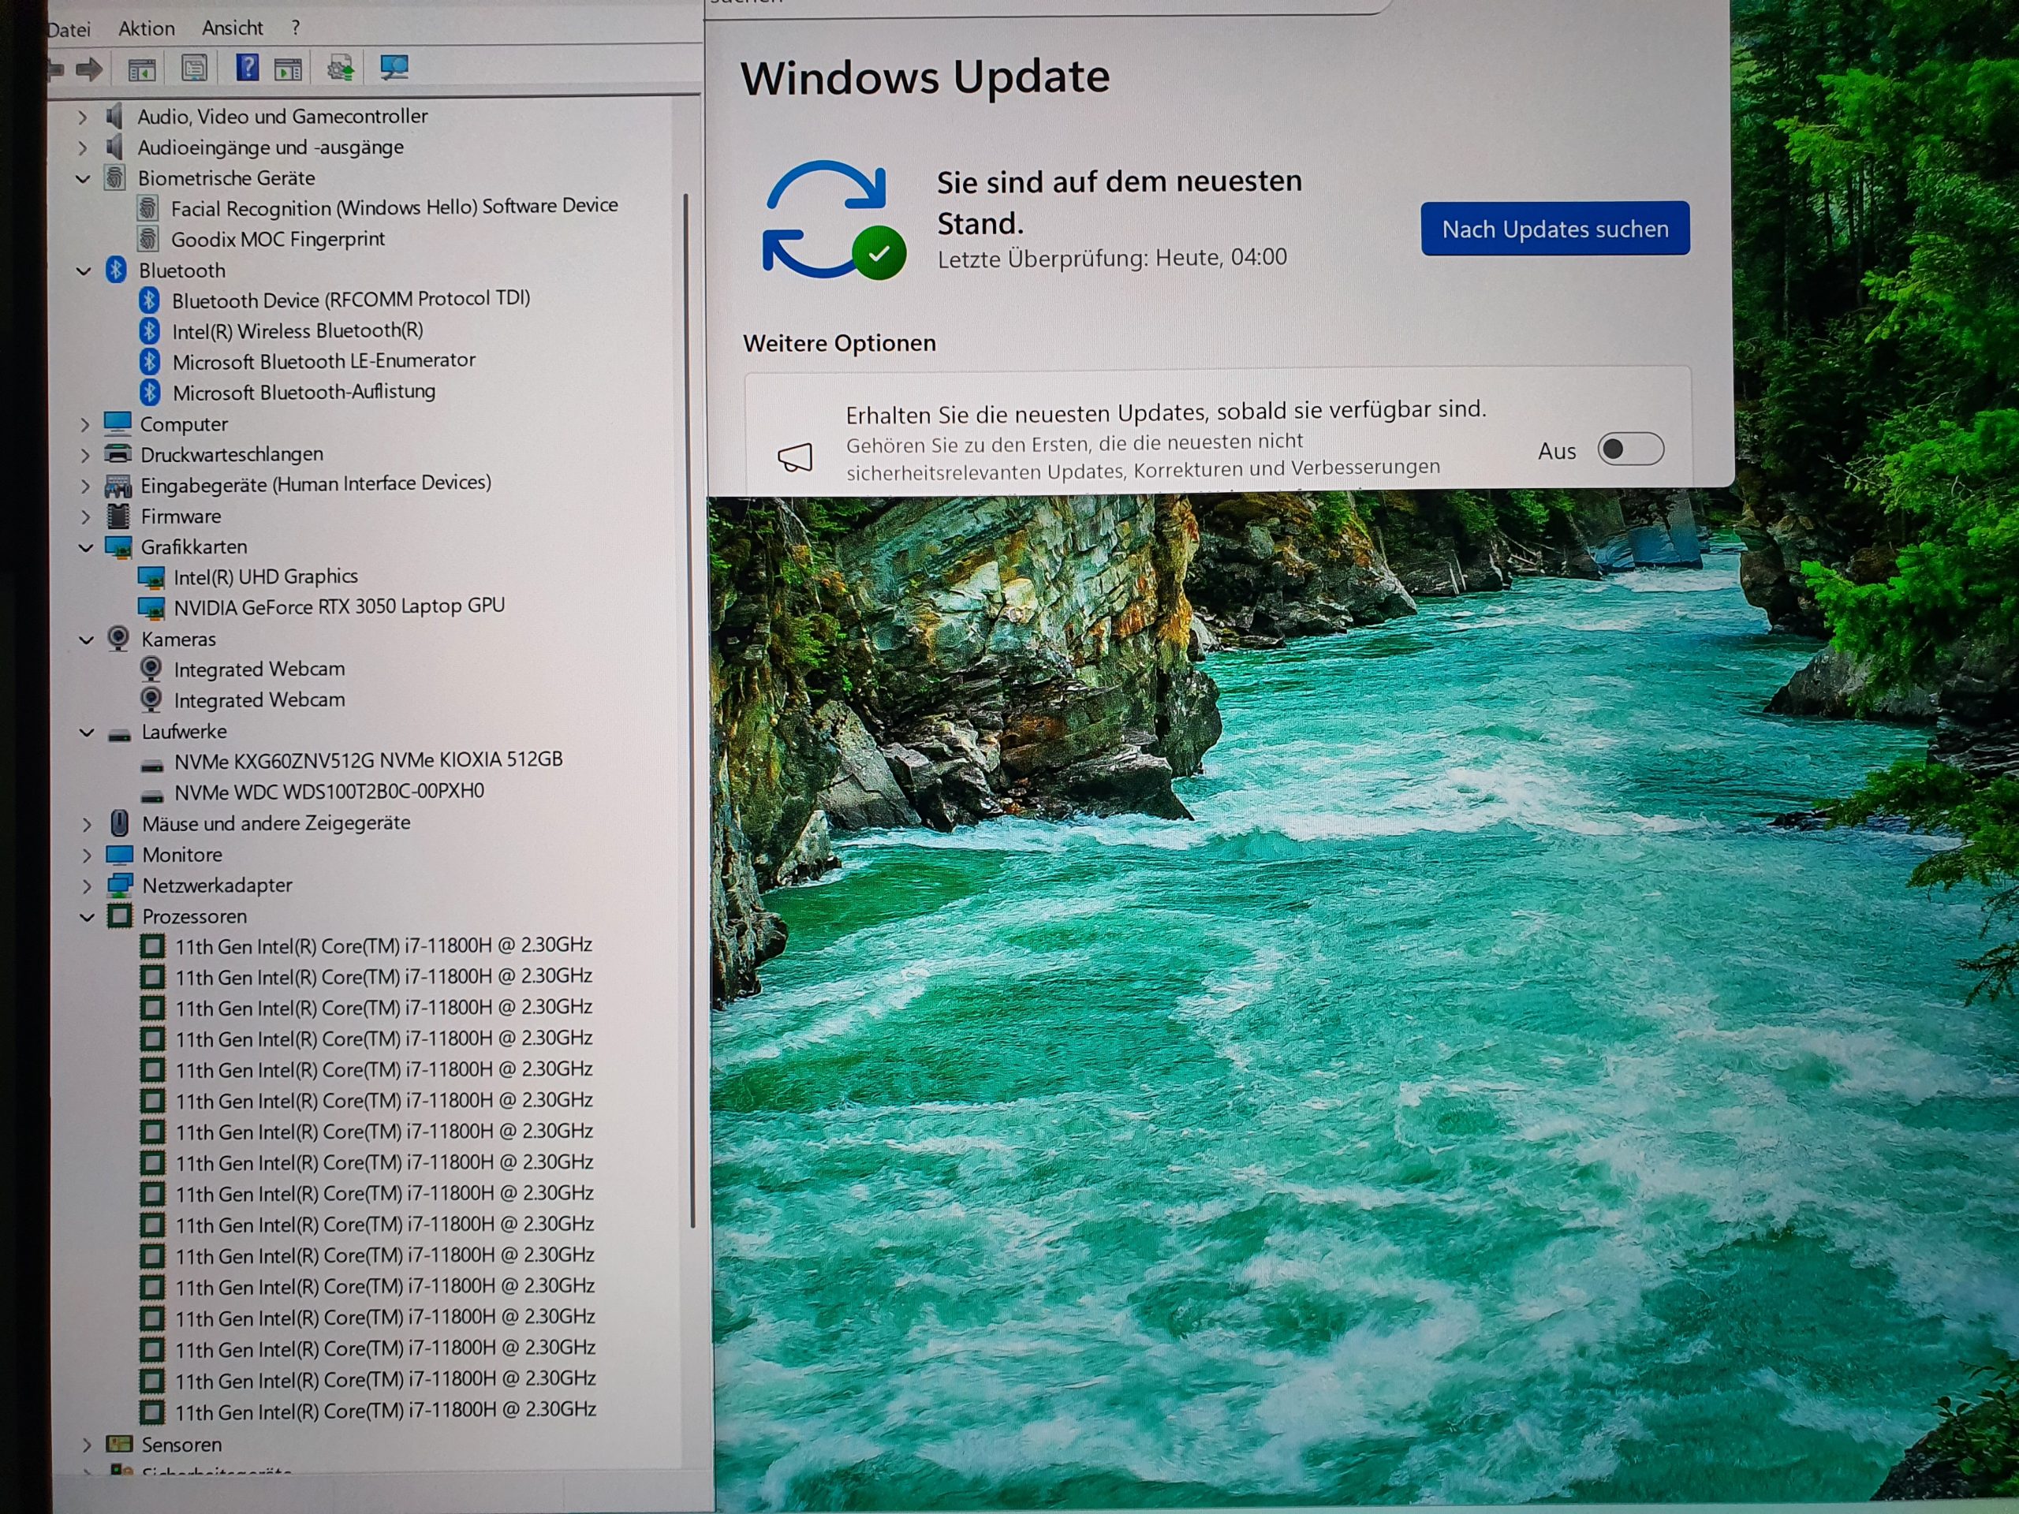This screenshot has height=1514, width=2019.
Task: Click show/hide console tree toolbar icon
Action: (141, 69)
